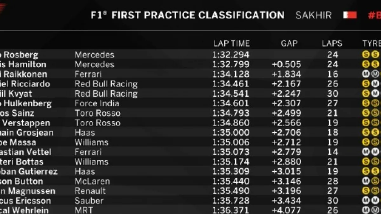This screenshot has height=214, width=381.
Task: Click the GAP column header
Action: point(289,43)
